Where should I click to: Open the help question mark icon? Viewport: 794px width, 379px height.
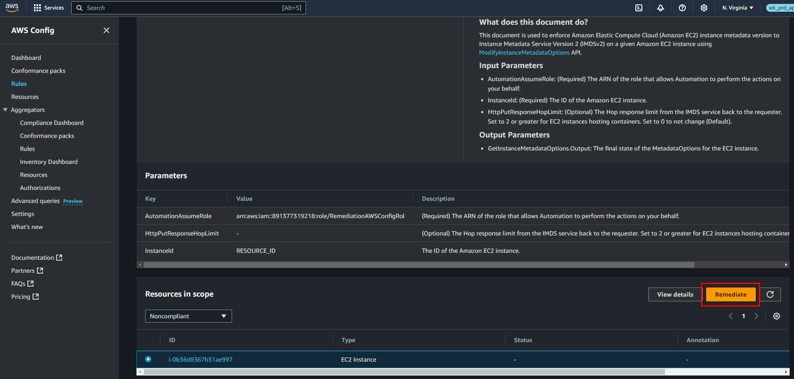pyautogui.click(x=682, y=8)
